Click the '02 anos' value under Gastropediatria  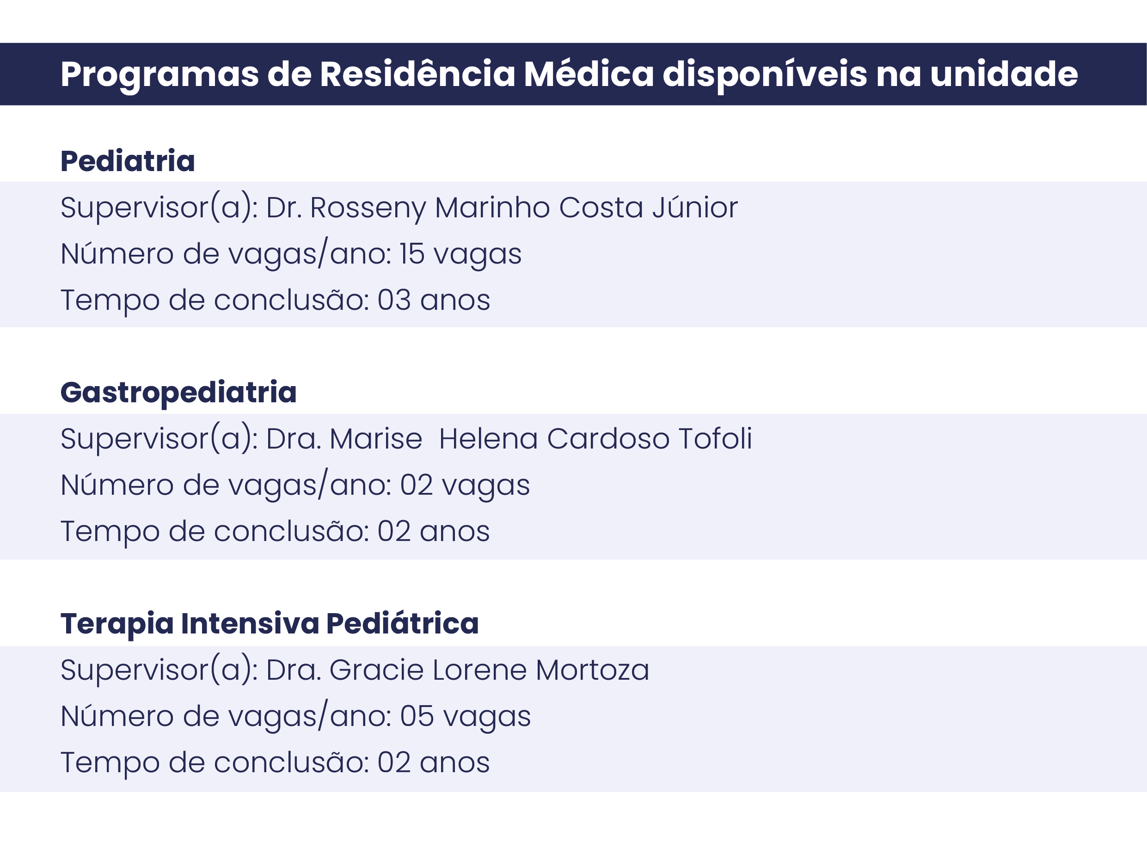pos(434,531)
